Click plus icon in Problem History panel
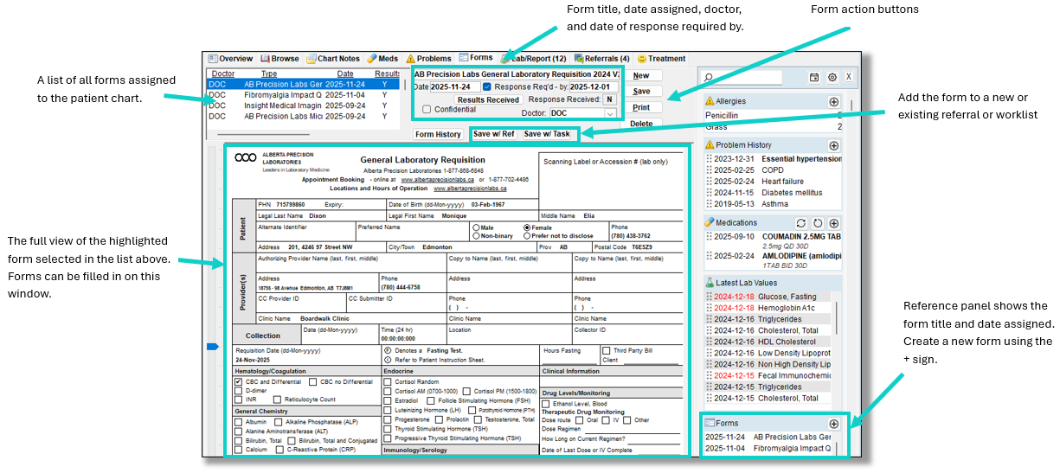Viewport: 1060px width, 473px height. pos(833,145)
